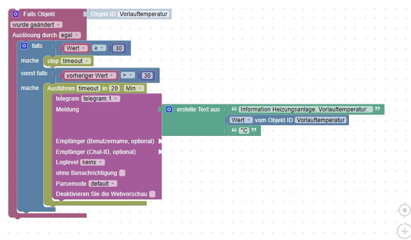This screenshot has height=240, width=411.
Task: Edit the delay value 20
Action: [x=114, y=88]
